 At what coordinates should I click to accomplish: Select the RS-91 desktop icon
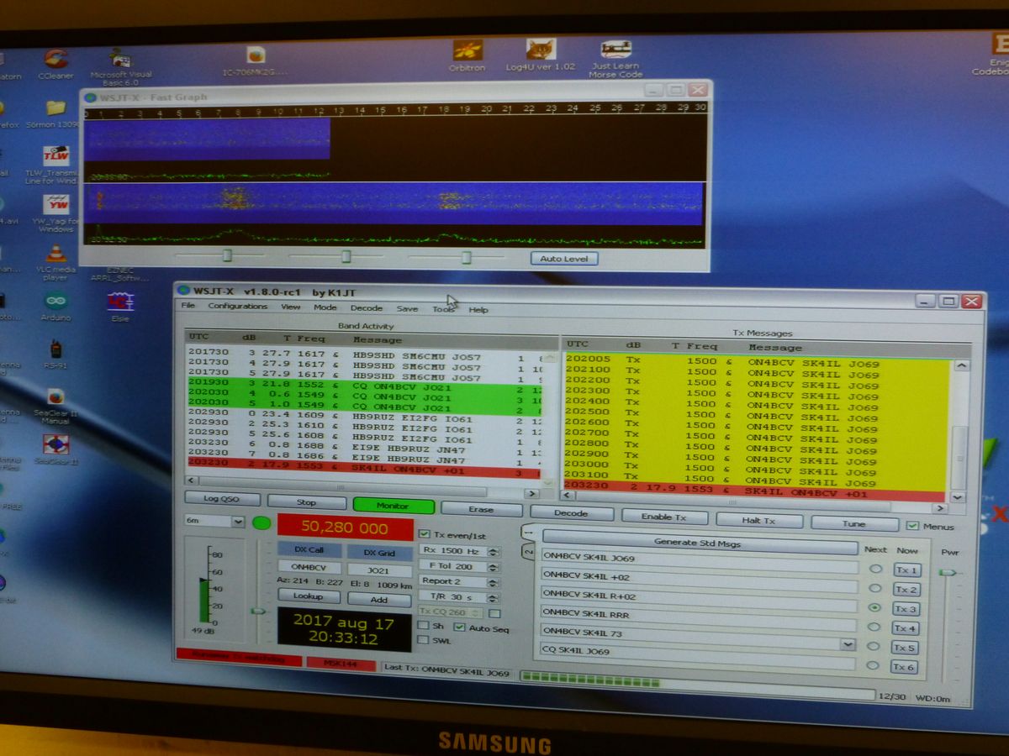(55, 355)
